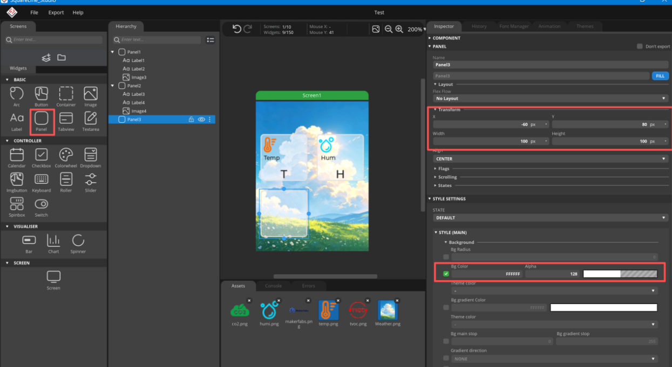
Task: Open the STATE DEFAULT dropdown
Action: pyautogui.click(x=551, y=218)
